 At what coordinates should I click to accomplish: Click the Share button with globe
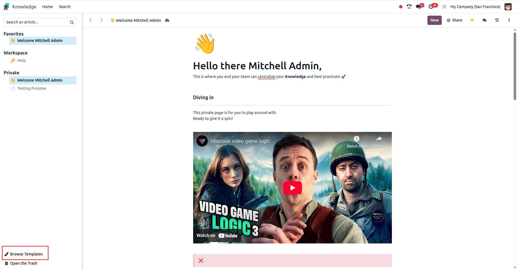coord(454,20)
